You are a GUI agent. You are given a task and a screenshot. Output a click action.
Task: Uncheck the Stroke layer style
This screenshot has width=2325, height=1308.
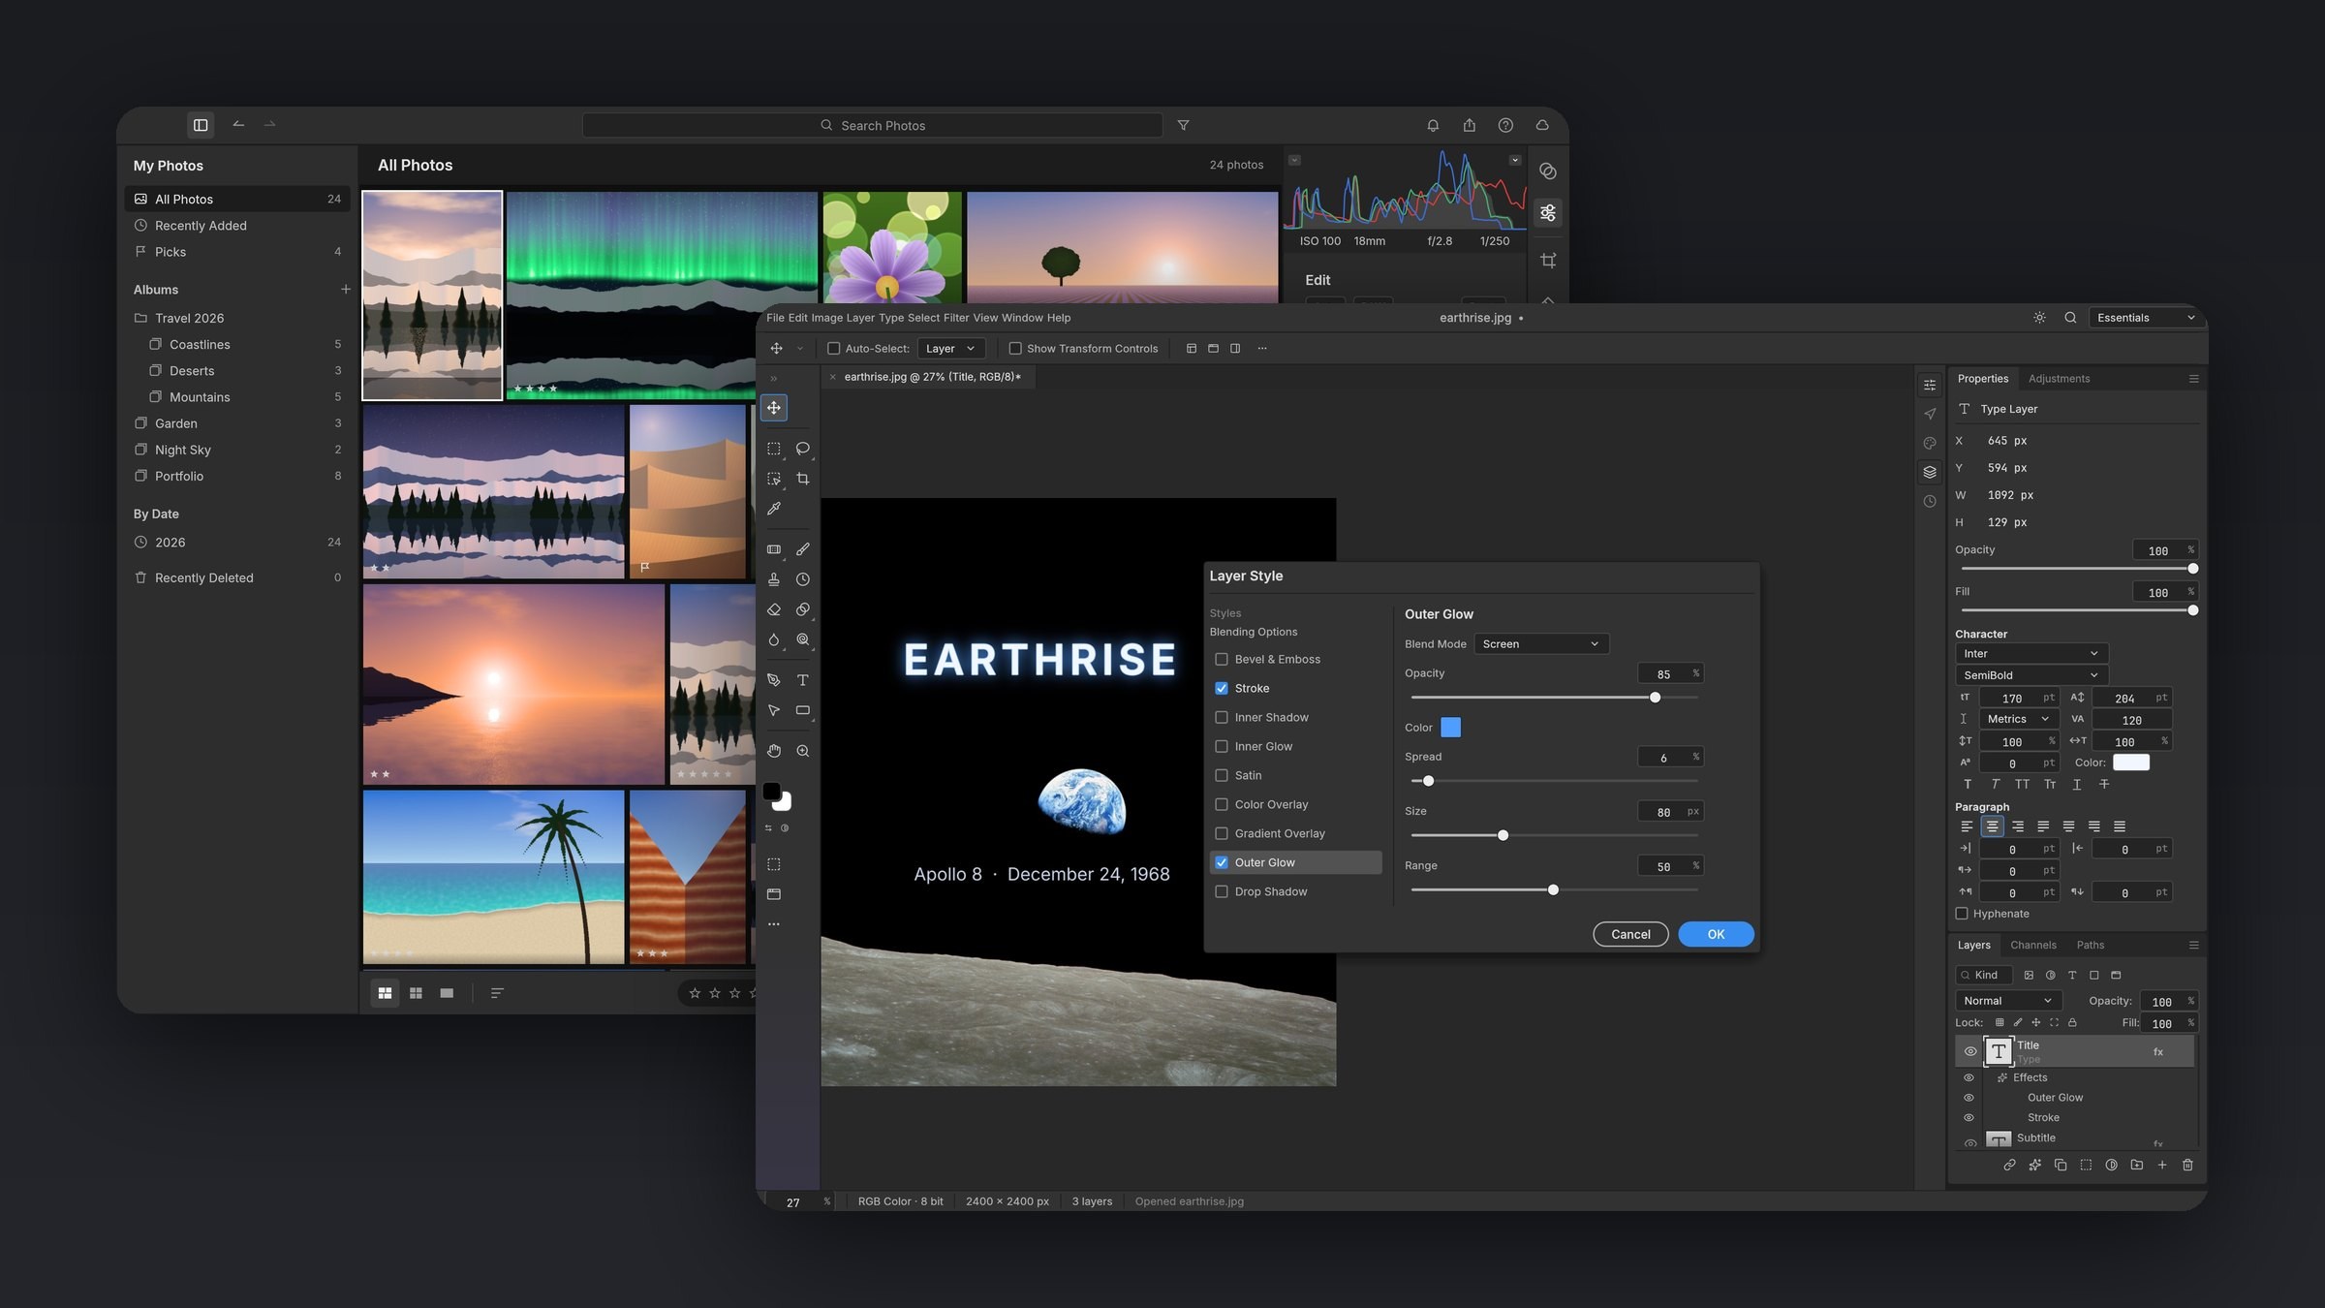coord(1222,688)
